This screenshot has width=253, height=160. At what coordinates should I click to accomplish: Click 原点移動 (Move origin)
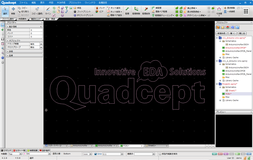click(229, 8)
